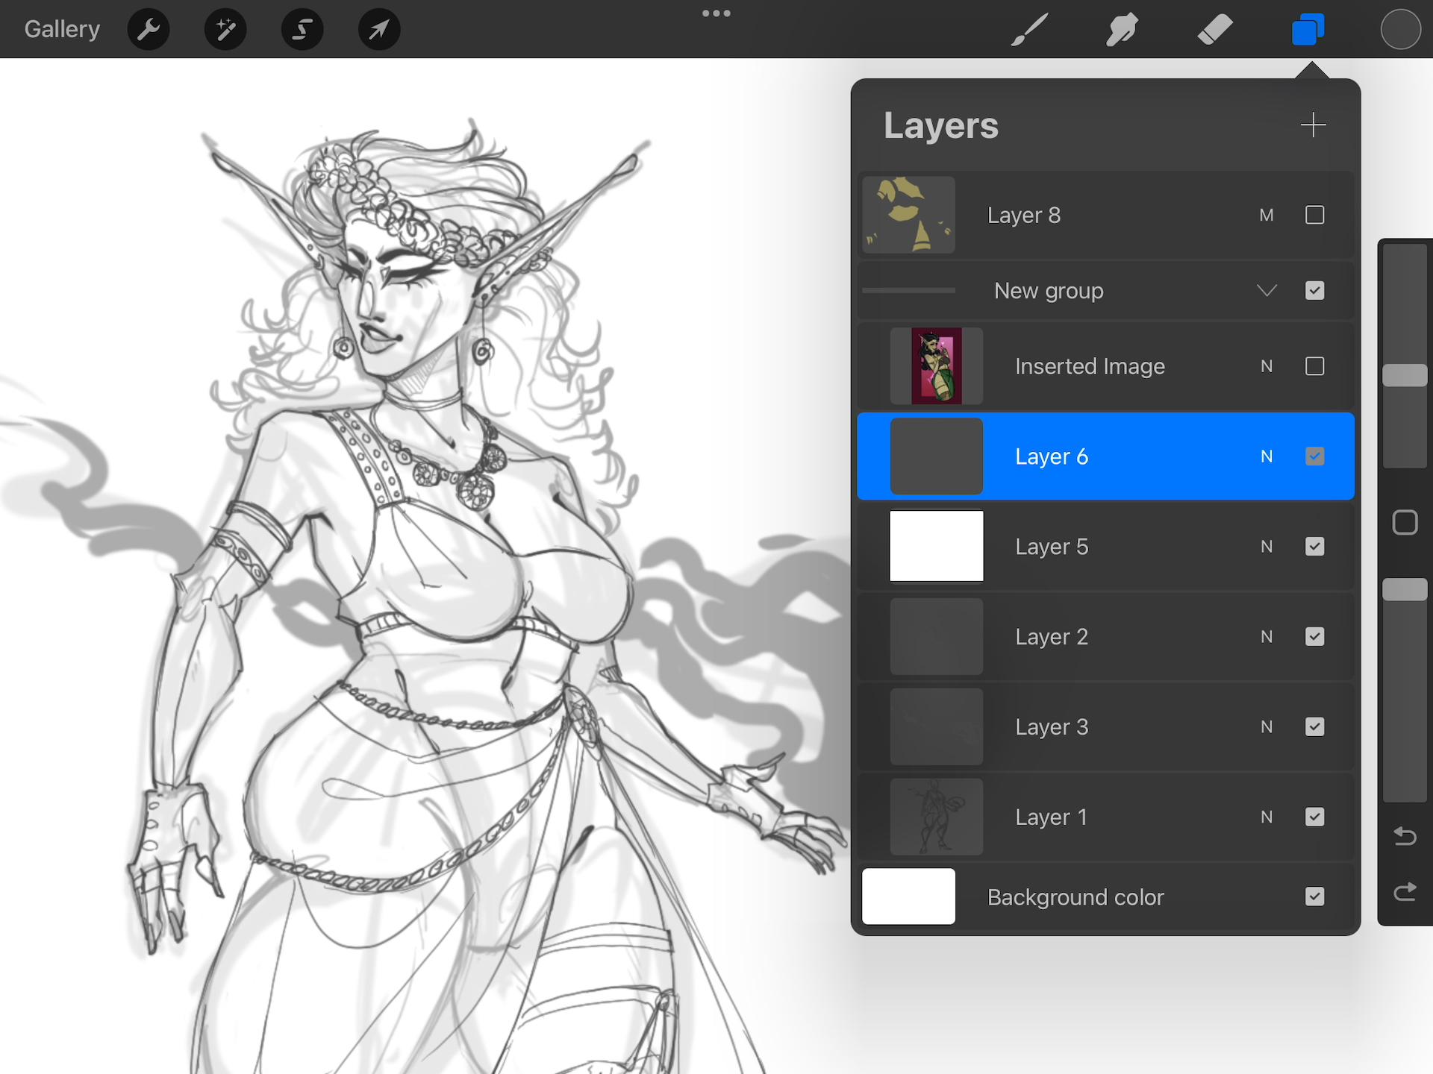Hide Layer 2 with its checkbox

click(1314, 636)
